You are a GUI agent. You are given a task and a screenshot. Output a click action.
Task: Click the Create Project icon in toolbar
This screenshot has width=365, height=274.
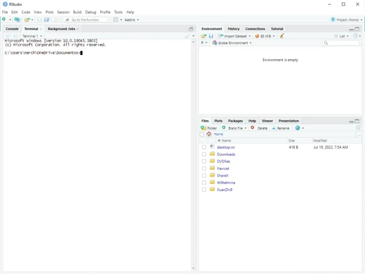[x=17, y=20]
